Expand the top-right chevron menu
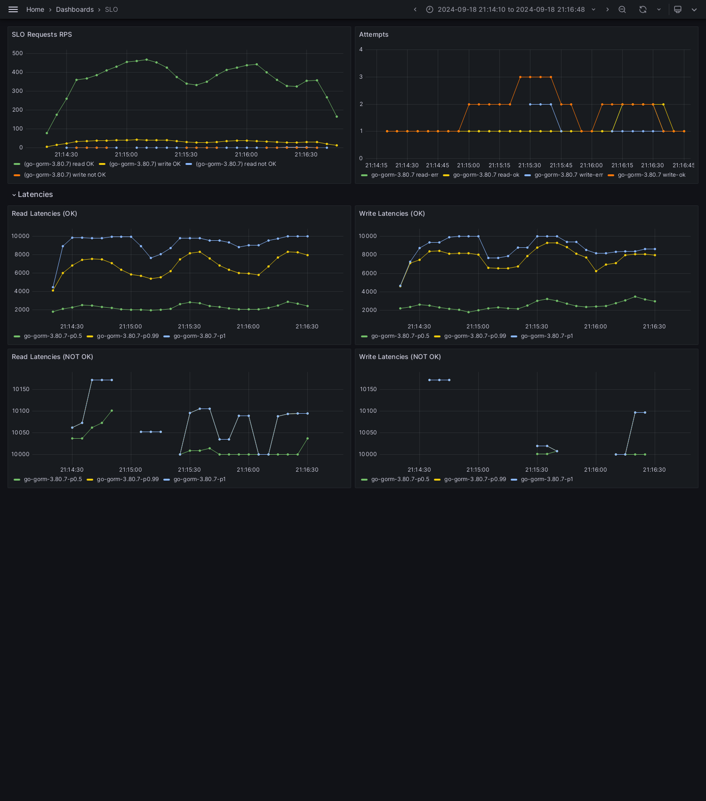 [694, 9]
